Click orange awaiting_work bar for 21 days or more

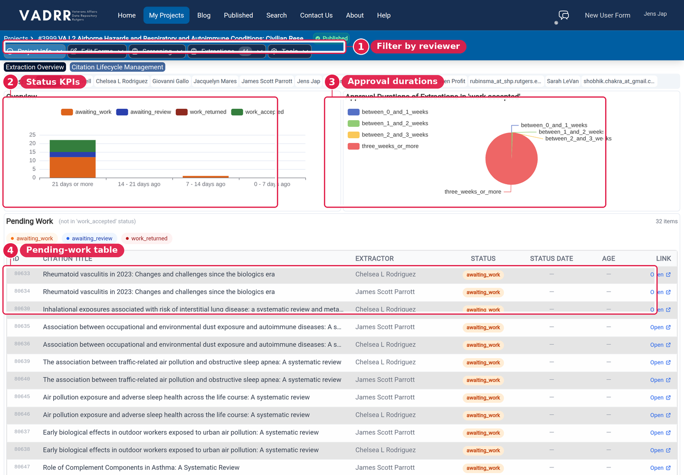[73, 167]
